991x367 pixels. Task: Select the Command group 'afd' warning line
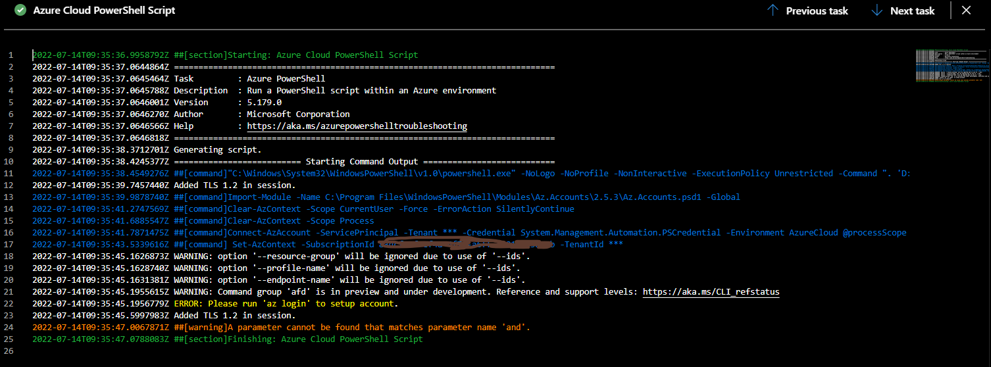click(406, 291)
